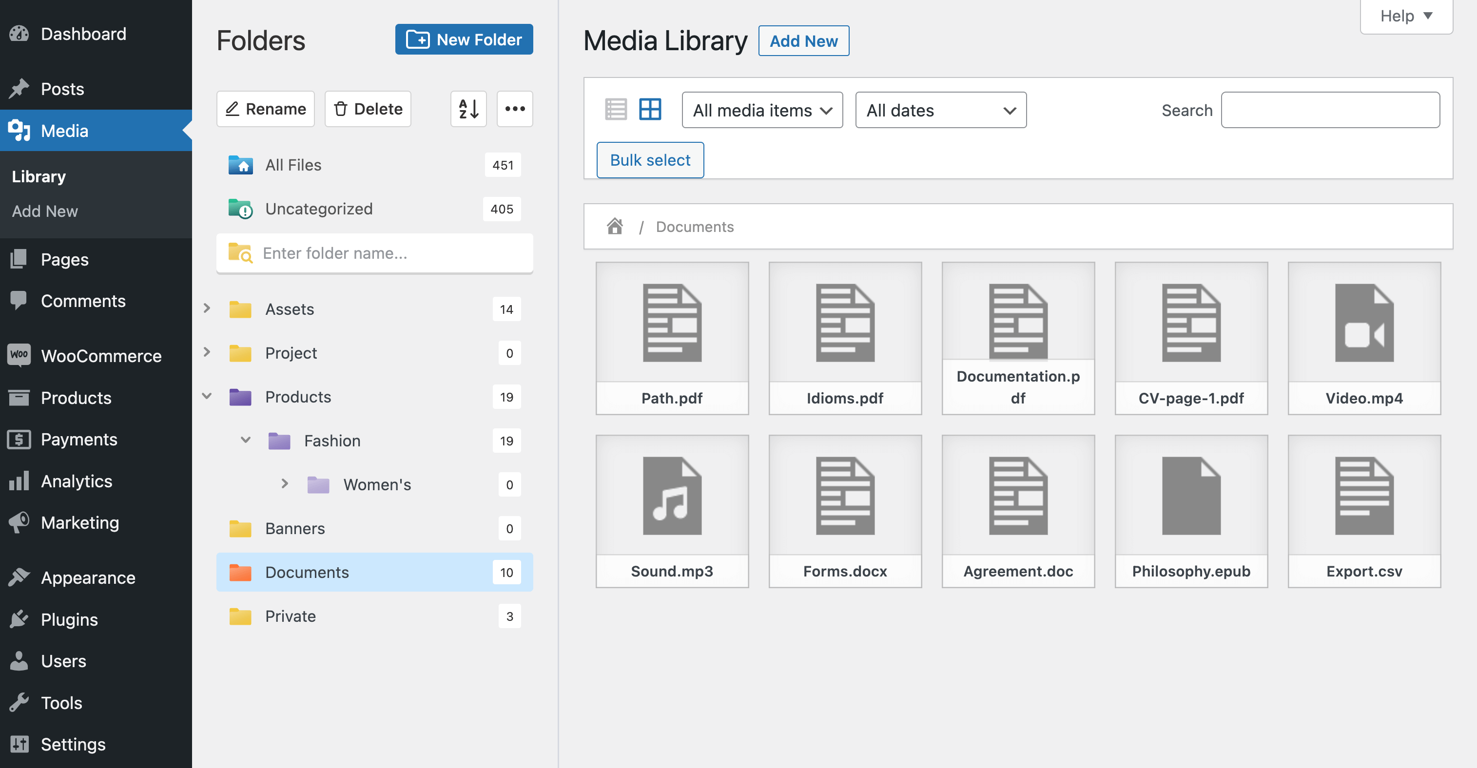The height and width of the screenshot is (768, 1477).
Task: Click the Dashboard gauge icon
Action: coord(19,34)
